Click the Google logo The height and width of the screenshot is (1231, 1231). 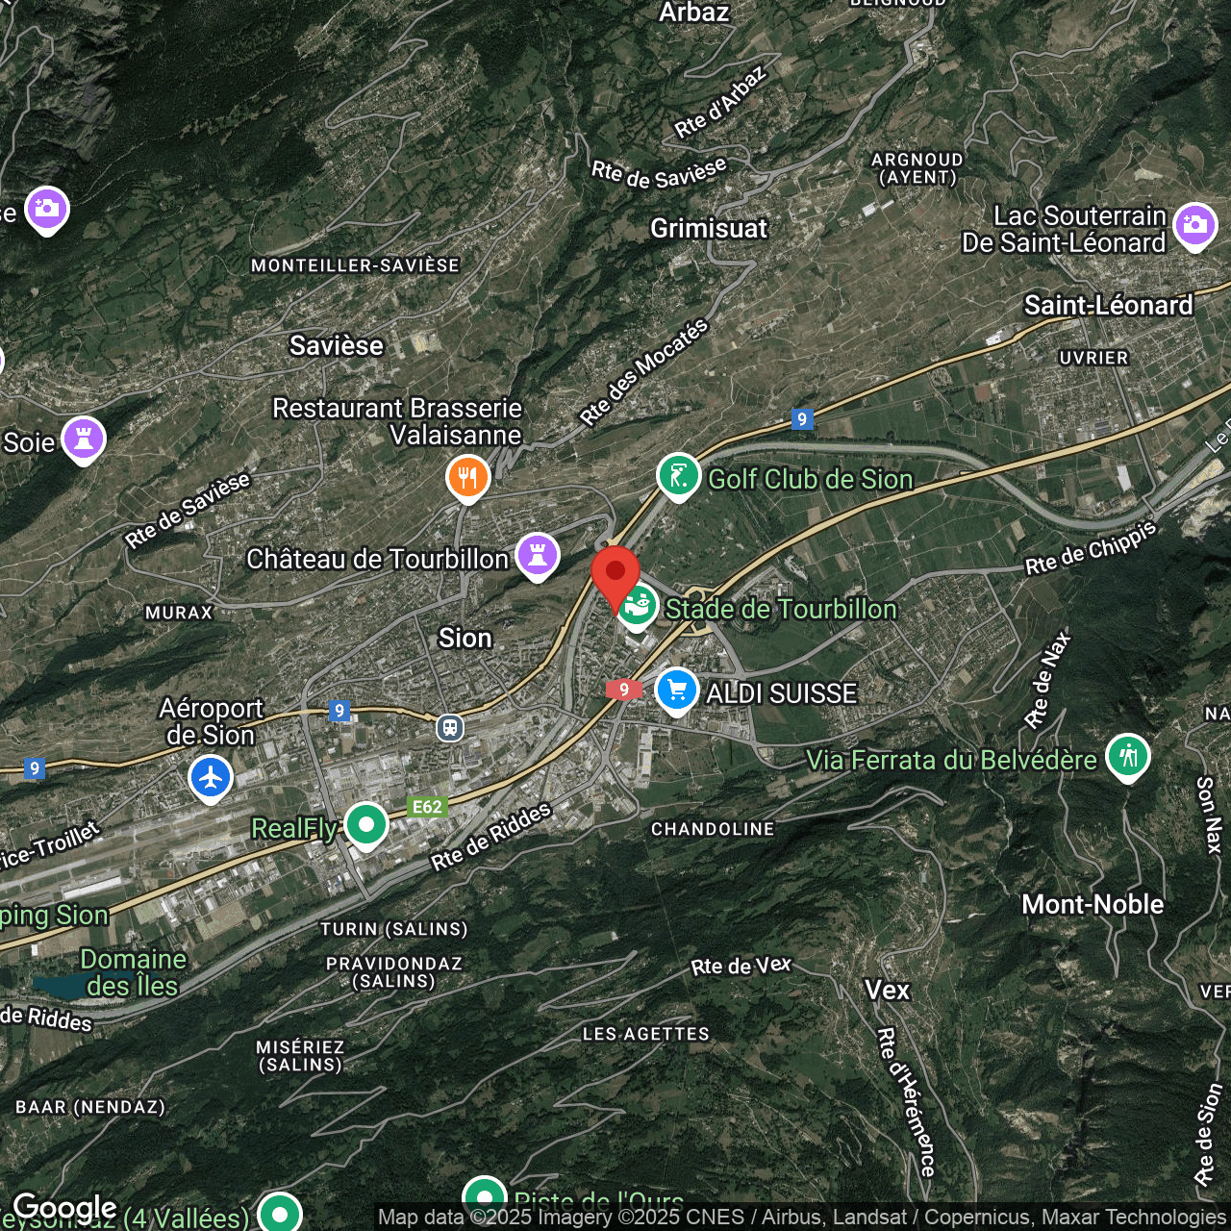coord(67,1209)
